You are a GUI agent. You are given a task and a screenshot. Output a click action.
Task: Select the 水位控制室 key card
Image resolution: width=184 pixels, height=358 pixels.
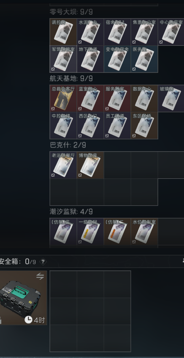point(145,232)
